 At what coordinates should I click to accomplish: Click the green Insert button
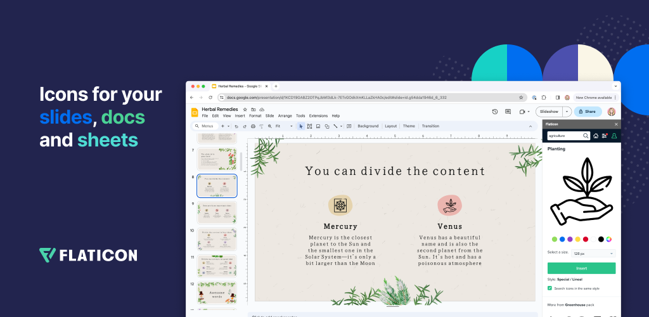[x=582, y=268]
